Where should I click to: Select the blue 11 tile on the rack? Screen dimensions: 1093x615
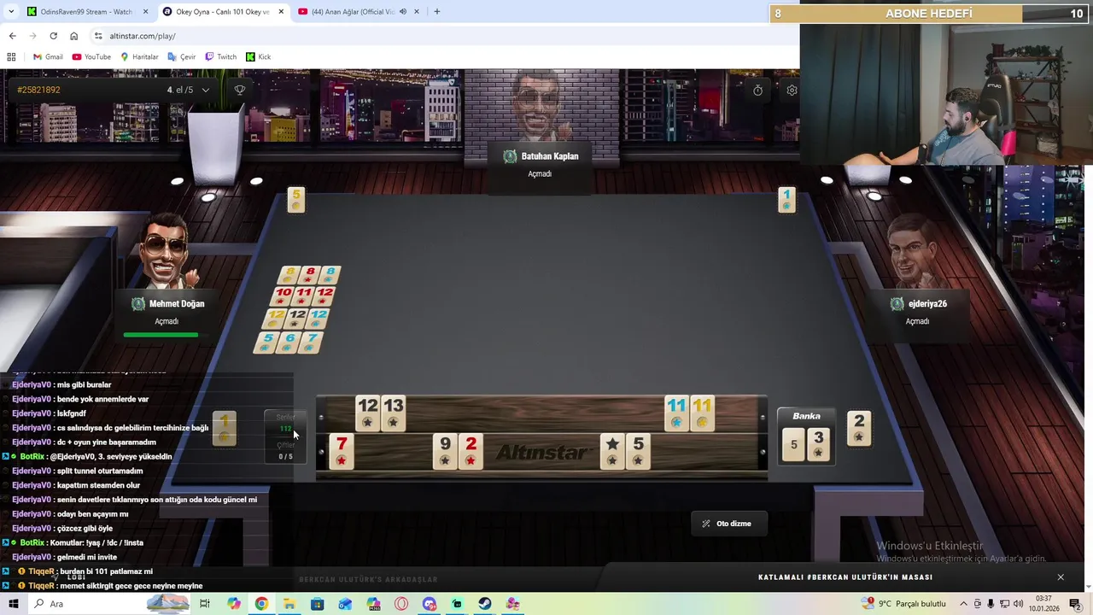pos(676,413)
